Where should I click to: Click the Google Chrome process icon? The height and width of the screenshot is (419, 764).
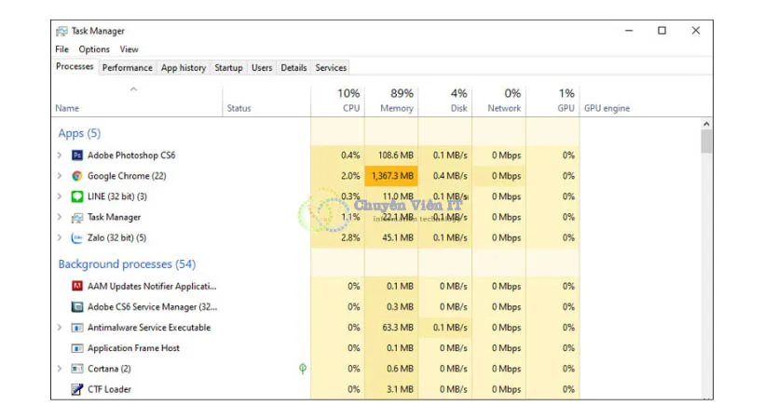pos(77,176)
